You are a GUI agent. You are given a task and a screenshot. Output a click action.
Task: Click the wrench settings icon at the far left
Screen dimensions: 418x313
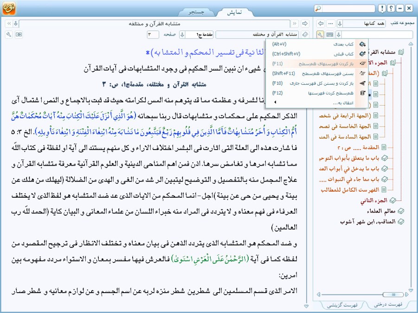pos(9,35)
